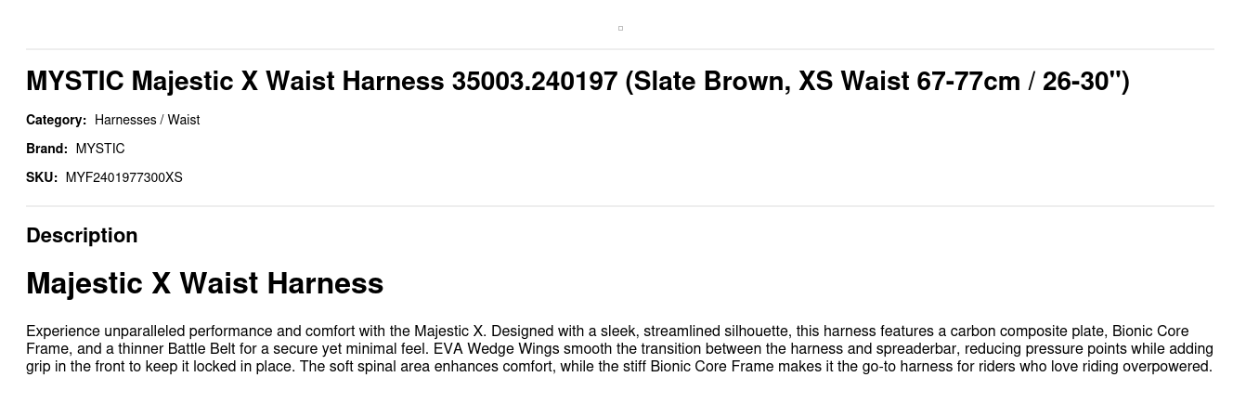Screen dimensions: 1233x403
Task: Click the Category: label
Action: pyautogui.click(x=56, y=120)
